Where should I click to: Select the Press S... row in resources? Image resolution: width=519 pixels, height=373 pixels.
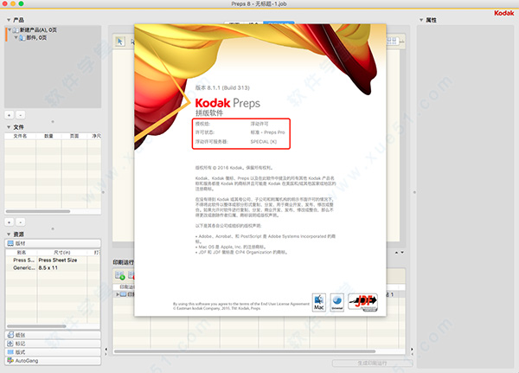pos(53,260)
